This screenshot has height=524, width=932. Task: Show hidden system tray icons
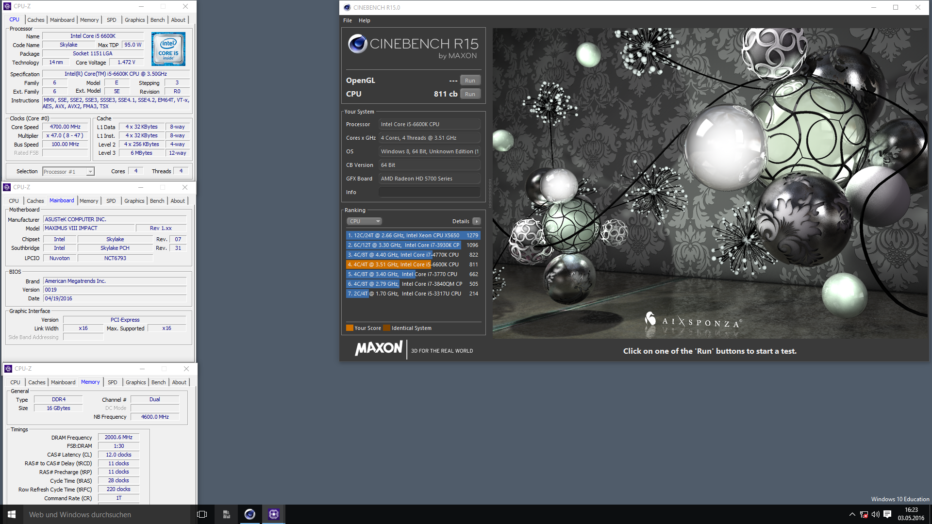click(852, 514)
